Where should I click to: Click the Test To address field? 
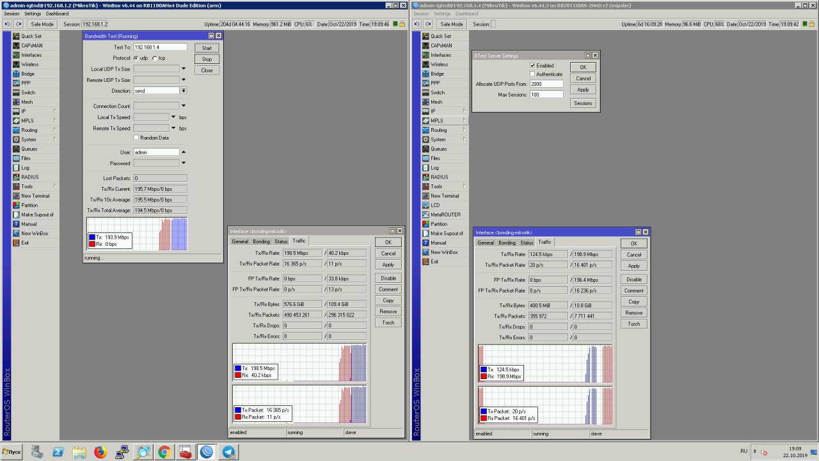pyautogui.click(x=160, y=47)
